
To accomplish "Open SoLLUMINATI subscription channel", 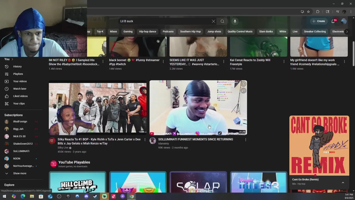I will 21,151.
